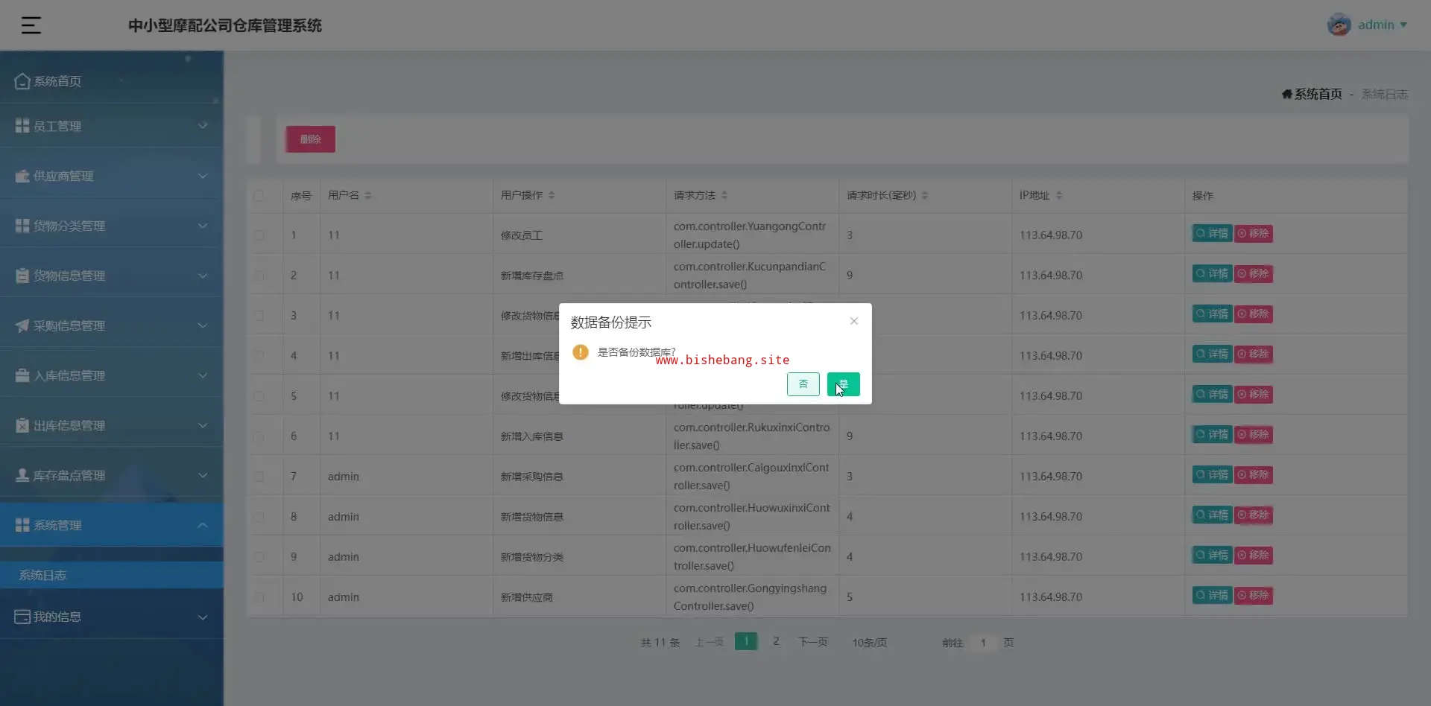Viewport: 1431px width, 706px height.
Task: Open 详情 for row 8 新增货物信息
Action: pos(1212,515)
